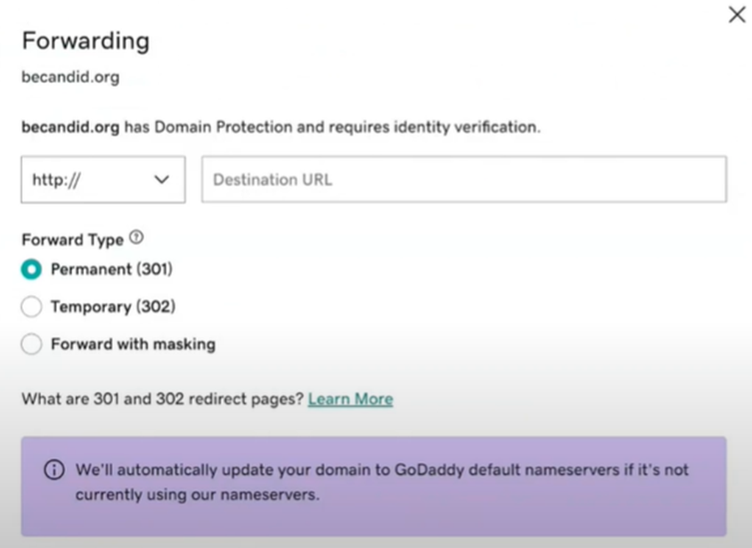Open the Forward Type help question icon
The height and width of the screenshot is (548, 752).
coord(136,237)
